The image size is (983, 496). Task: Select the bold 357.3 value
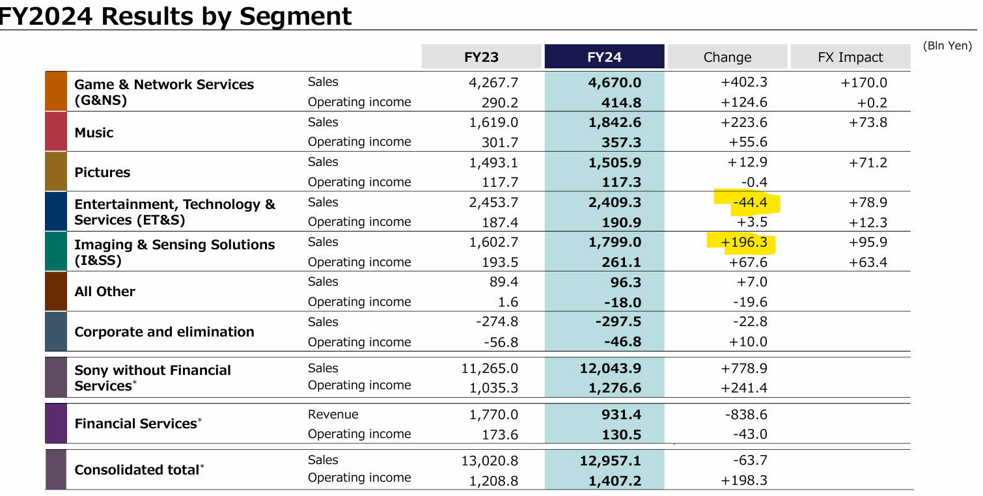pos(622,143)
